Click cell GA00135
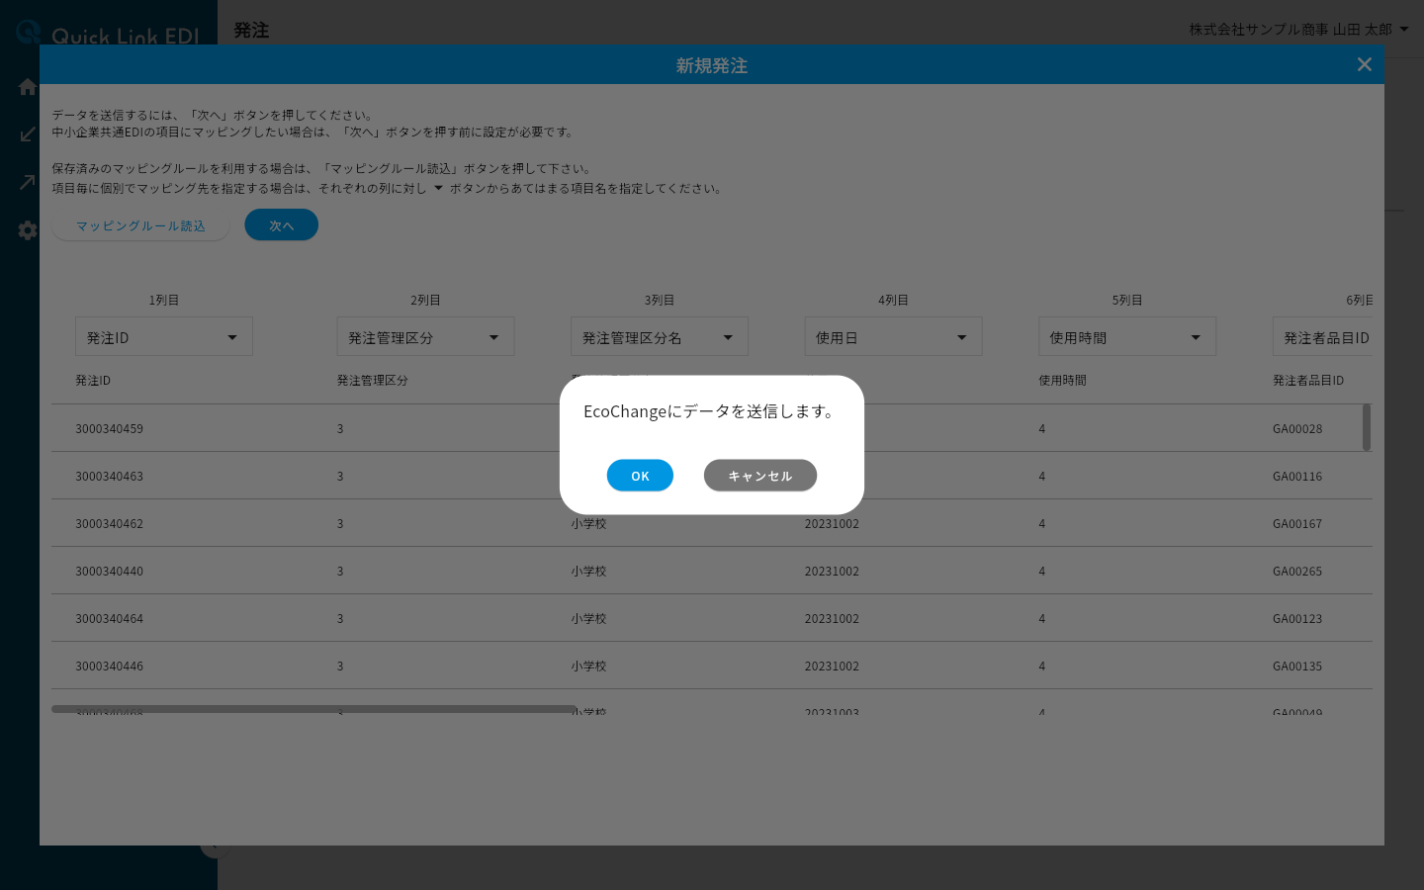This screenshot has height=890, width=1424. 1297,667
